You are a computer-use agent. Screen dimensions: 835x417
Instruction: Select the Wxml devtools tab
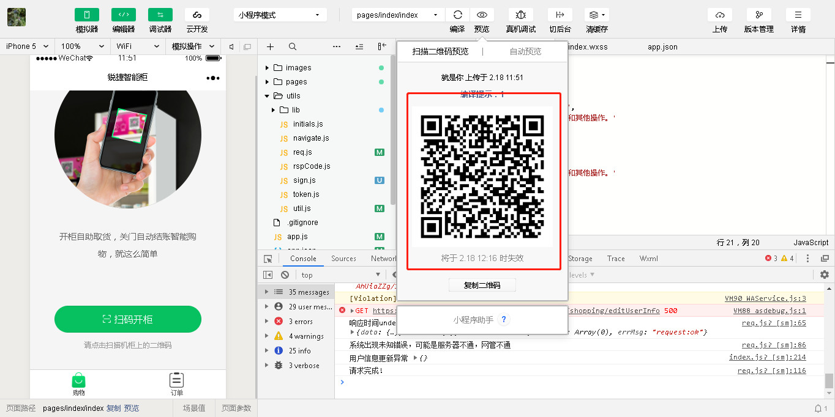[x=648, y=259]
